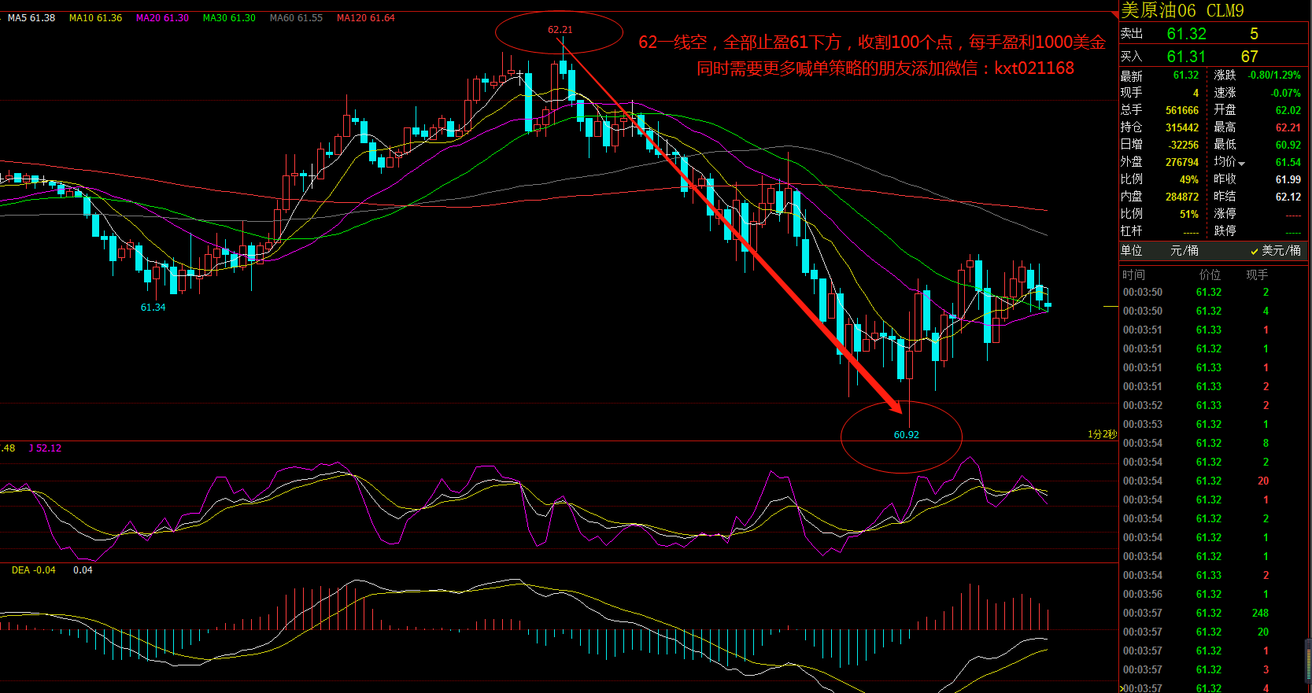This screenshot has height=693, width=1312.
Task: Click the MACD value 0.04 label
Action: point(83,570)
